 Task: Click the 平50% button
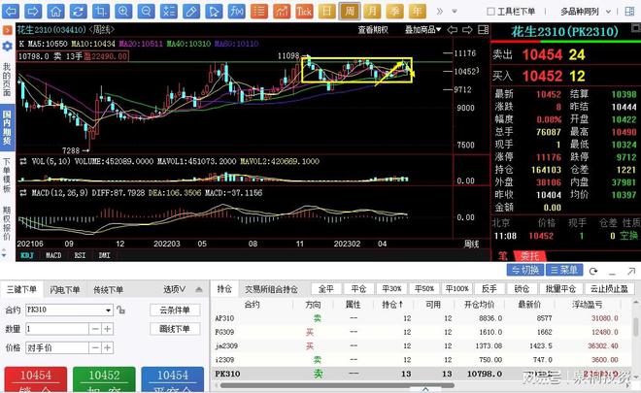point(423,289)
